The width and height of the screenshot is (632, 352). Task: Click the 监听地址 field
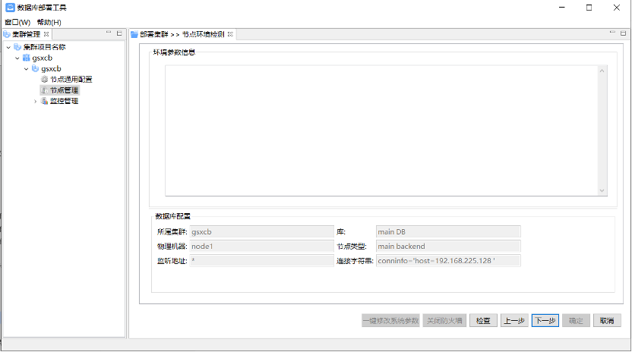(x=261, y=260)
